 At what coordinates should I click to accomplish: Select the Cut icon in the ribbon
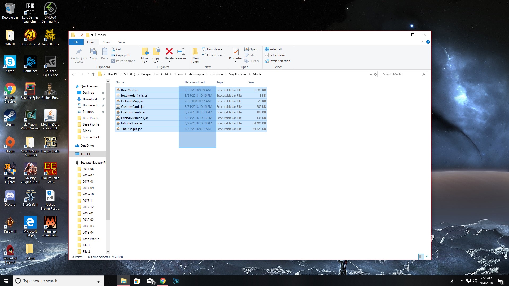click(x=116, y=49)
